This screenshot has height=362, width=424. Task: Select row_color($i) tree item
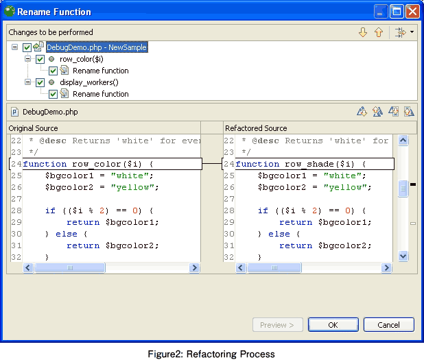82,59
